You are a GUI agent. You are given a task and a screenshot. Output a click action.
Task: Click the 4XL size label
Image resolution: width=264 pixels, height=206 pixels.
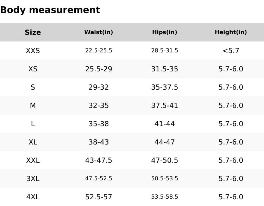pos(33,197)
